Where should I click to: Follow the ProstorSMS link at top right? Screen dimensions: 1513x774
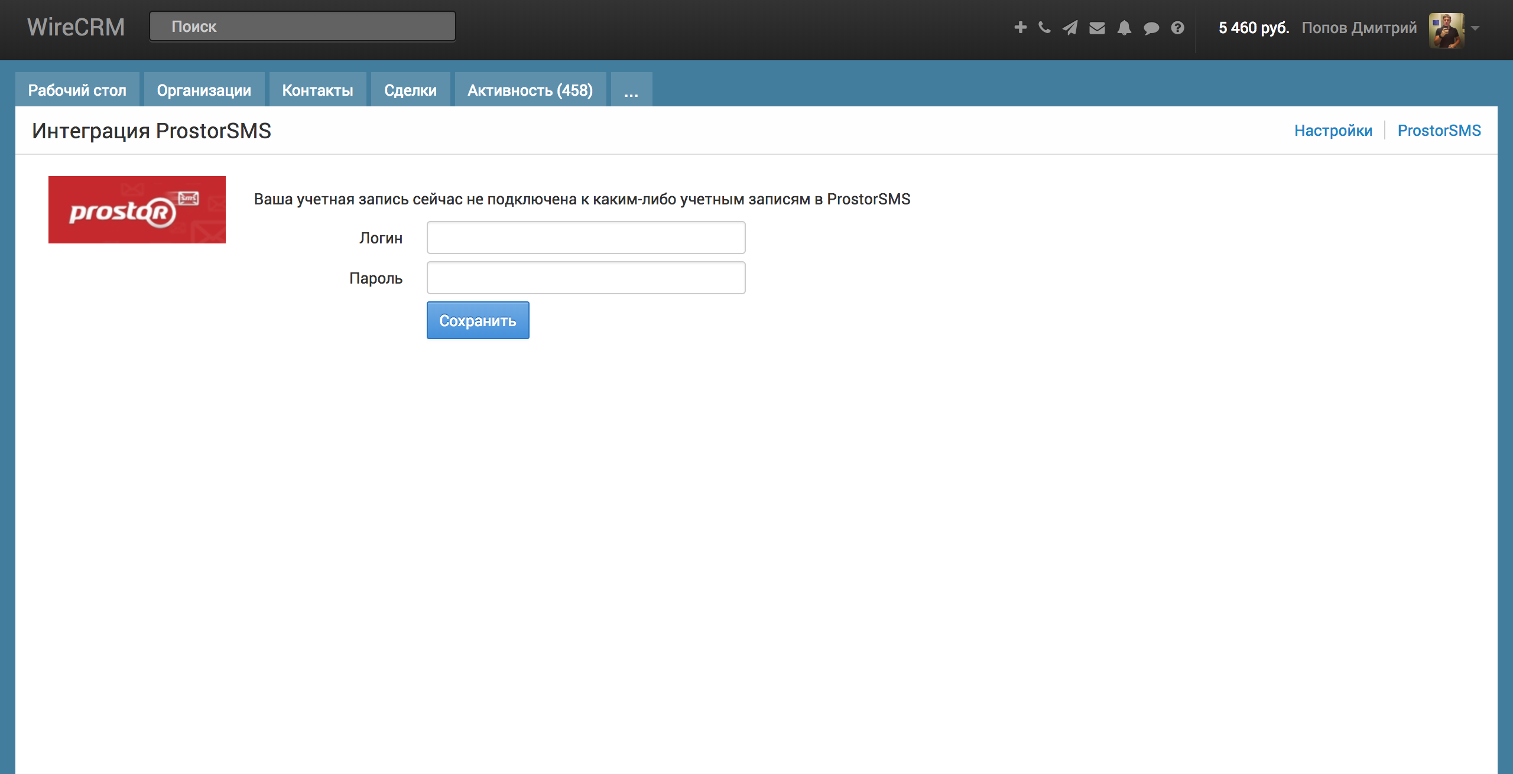(1439, 131)
